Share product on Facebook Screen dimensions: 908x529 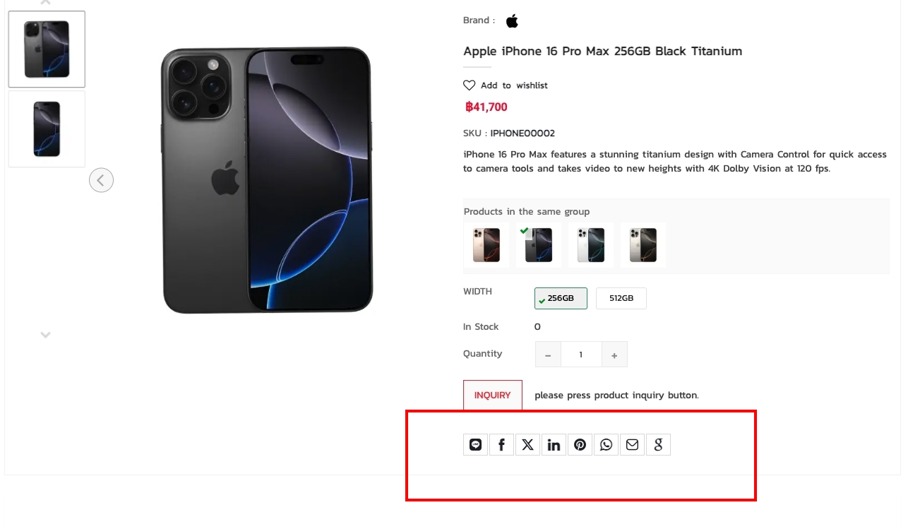(501, 444)
